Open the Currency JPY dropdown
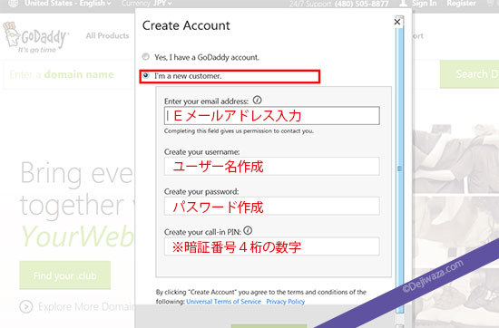Screen dimensions: 499x328 [147, 4]
